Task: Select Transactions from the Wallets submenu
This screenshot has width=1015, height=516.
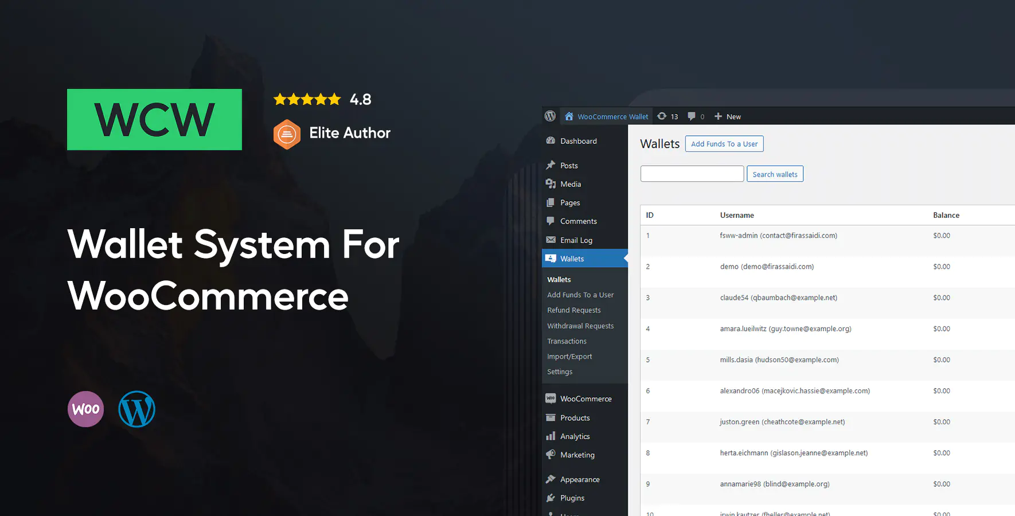Action: point(567,341)
